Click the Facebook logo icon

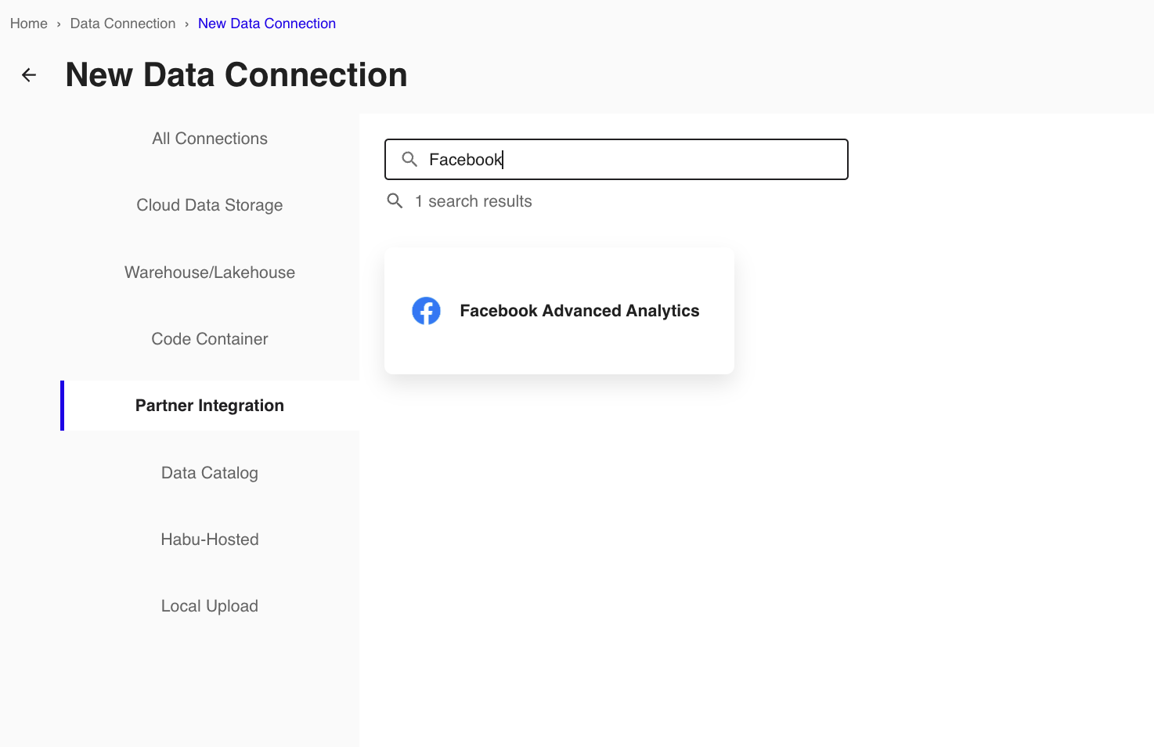click(x=426, y=311)
